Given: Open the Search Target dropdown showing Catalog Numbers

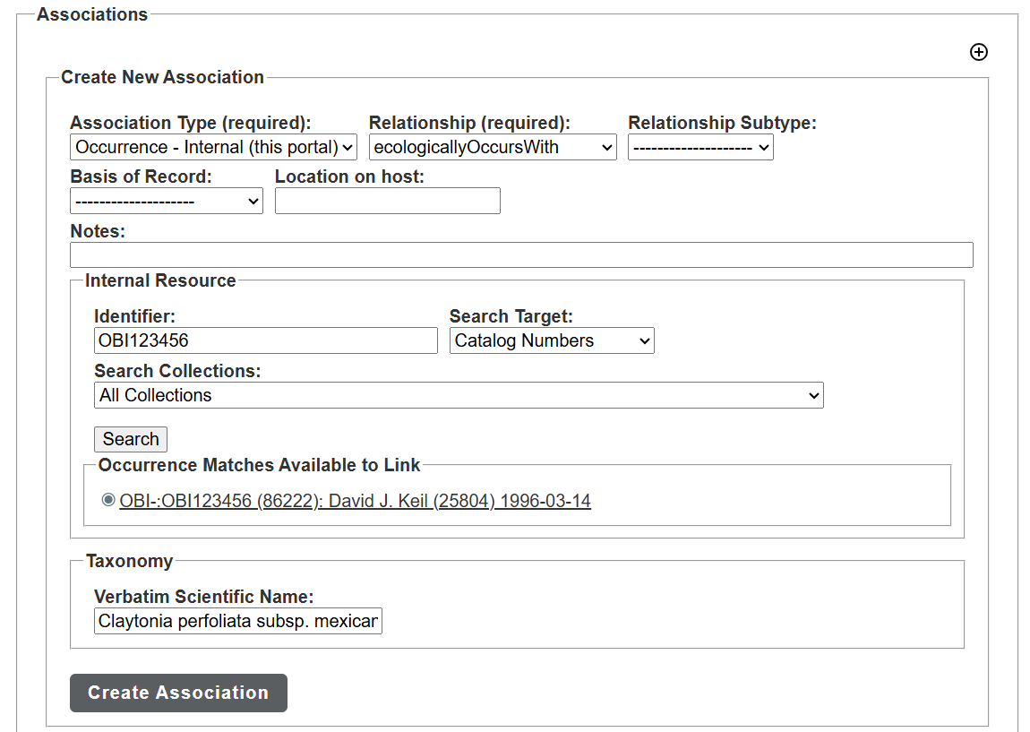Looking at the screenshot, I should 551,340.
